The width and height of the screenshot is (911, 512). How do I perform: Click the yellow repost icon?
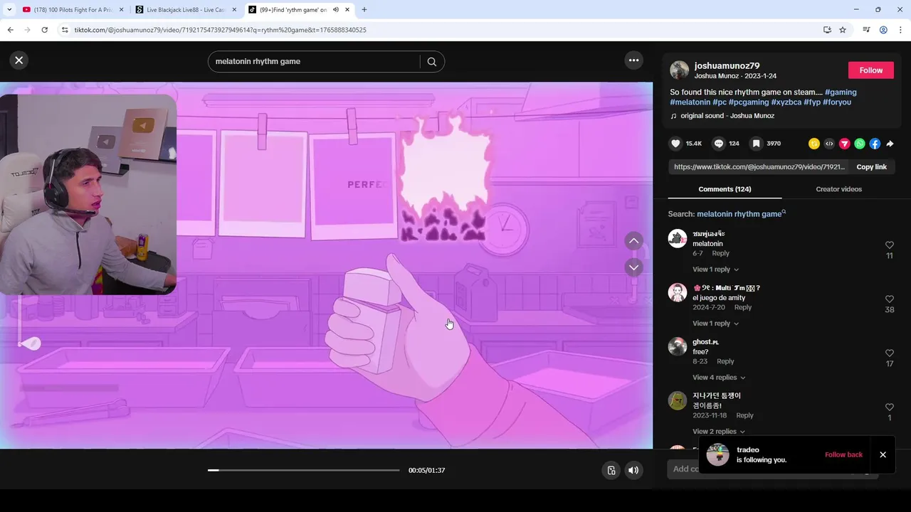814,144
